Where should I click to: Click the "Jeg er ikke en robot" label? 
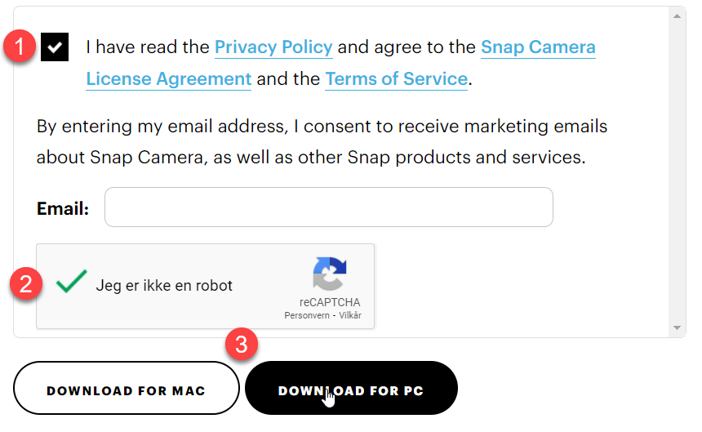tap(164, 286)
